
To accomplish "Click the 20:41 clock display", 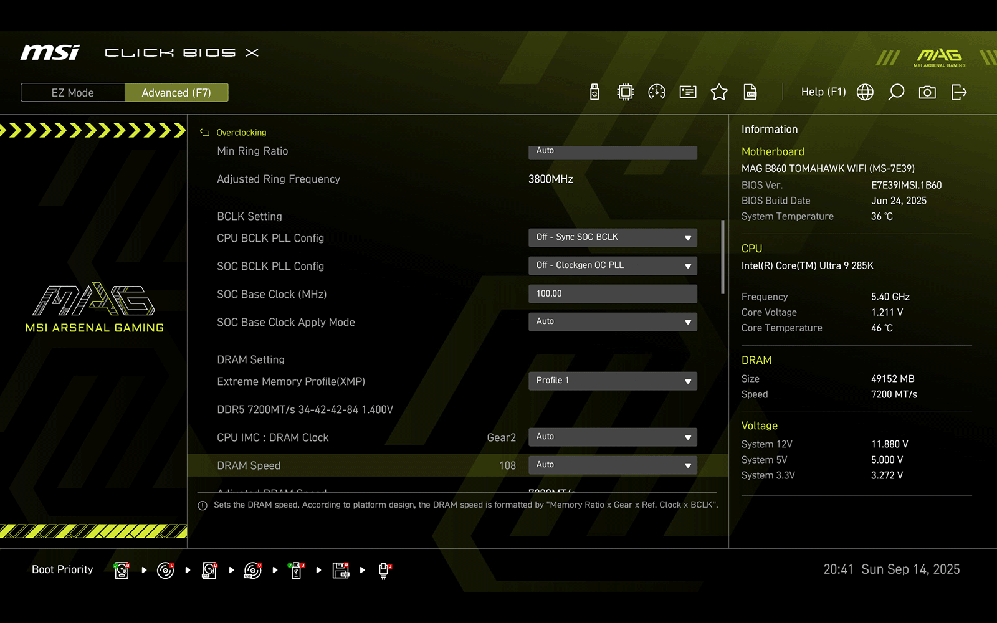I will coord(838,569).
